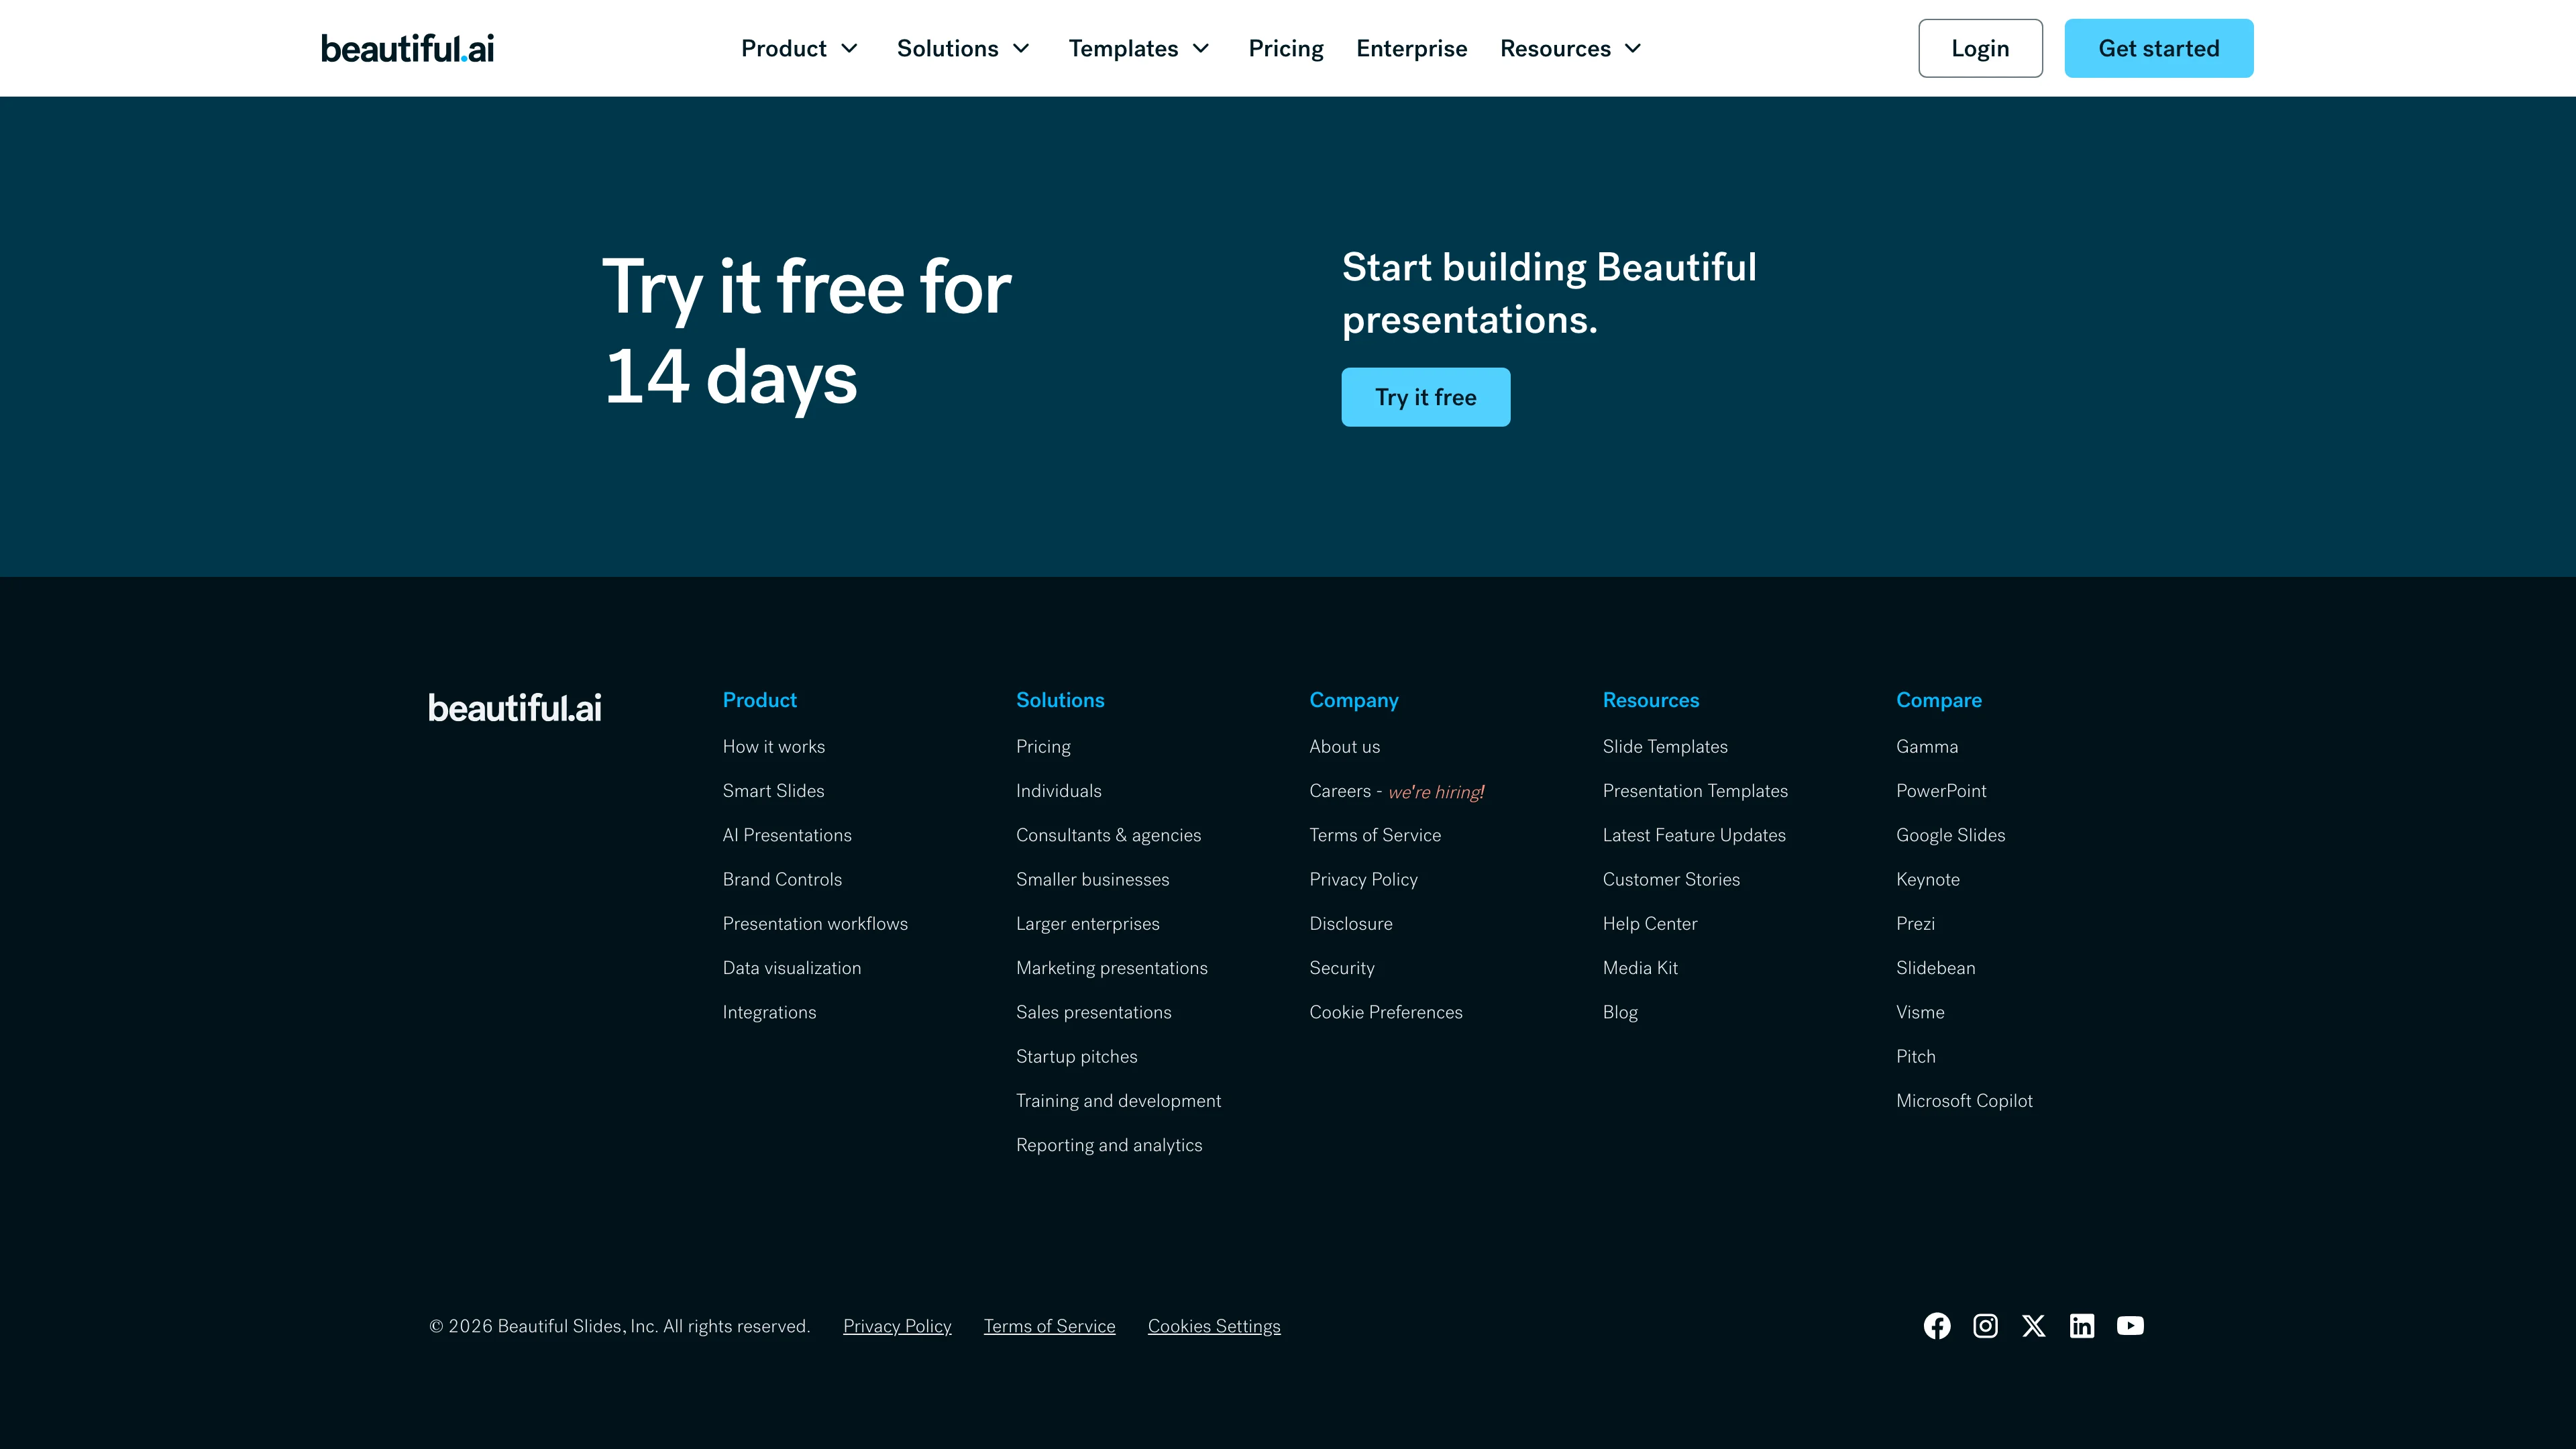Image resolution: width=2576 pixels, height=1449 pixels.
Task: Go to Training and development link
Action: pos(1119,1101)
